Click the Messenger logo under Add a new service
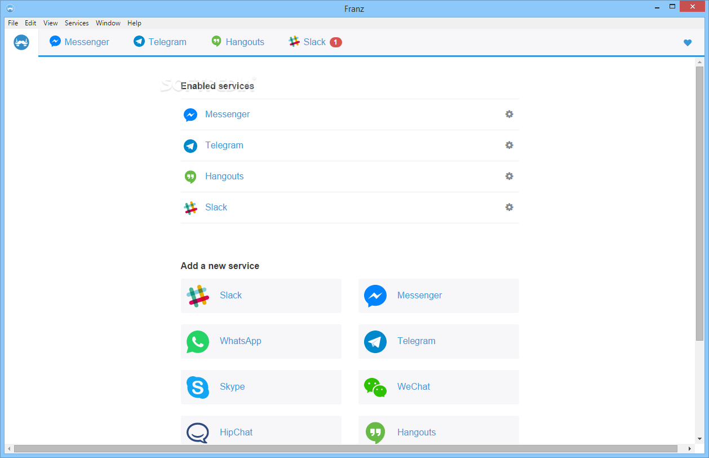The image size is (709, 458). (x=375, y=296)
